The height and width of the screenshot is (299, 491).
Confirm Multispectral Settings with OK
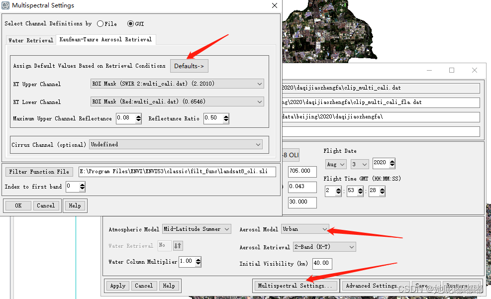click(x=18, y=205)
